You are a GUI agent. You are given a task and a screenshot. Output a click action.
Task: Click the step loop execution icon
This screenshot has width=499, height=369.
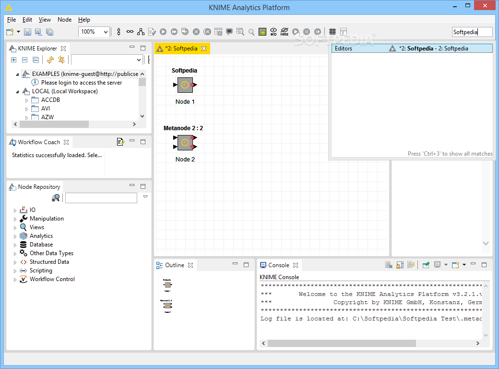click(x=296, y=32)
